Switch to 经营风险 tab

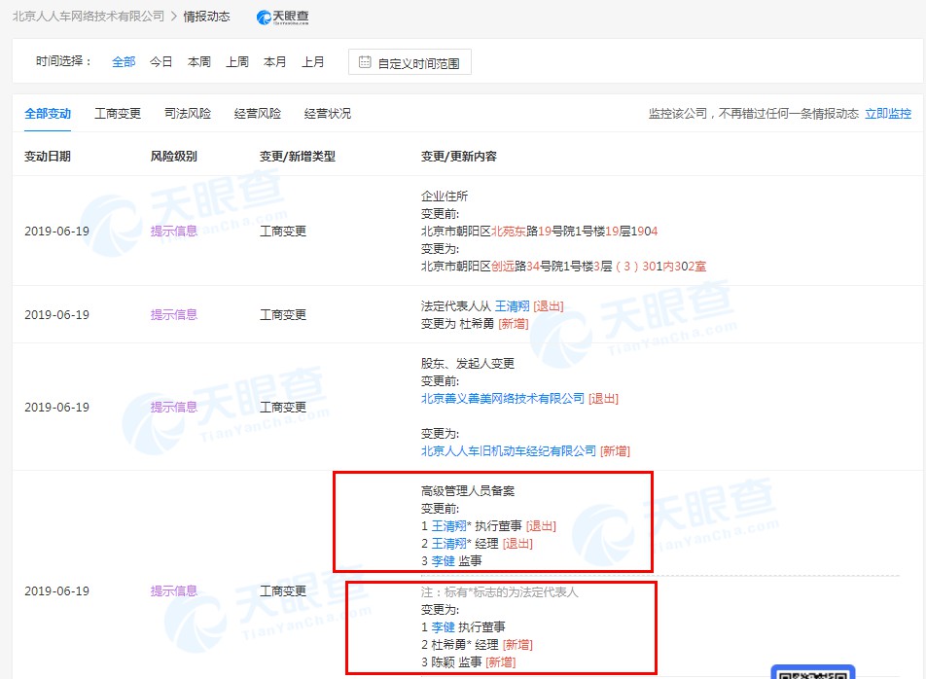pos(258,114)
